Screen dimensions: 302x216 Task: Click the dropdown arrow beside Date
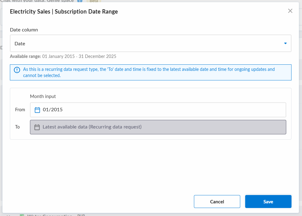pos(285,43)
